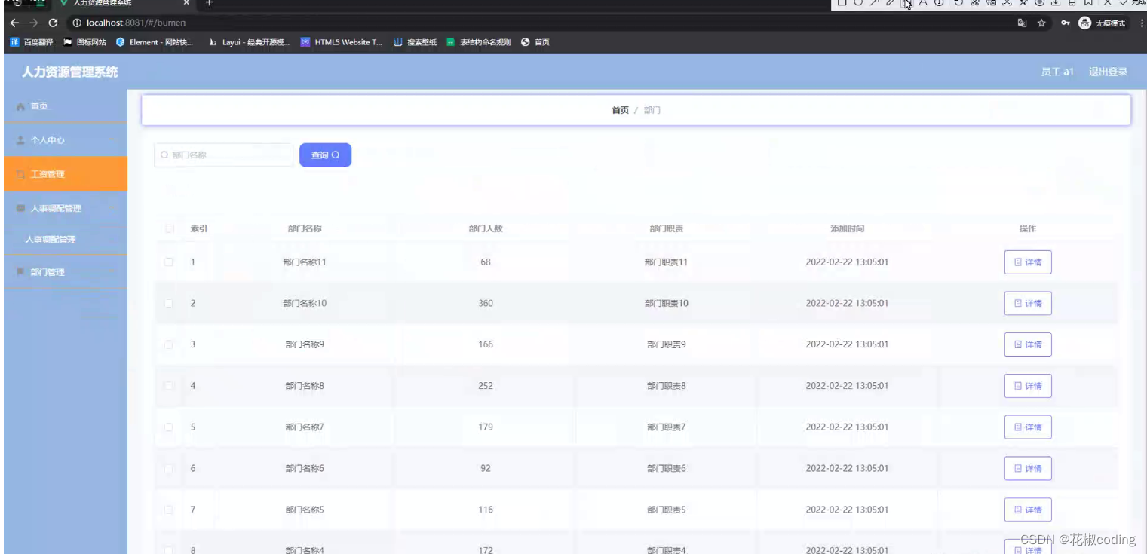Click the password key icon
The image size is (1147, 554).
click(1065, 23)
